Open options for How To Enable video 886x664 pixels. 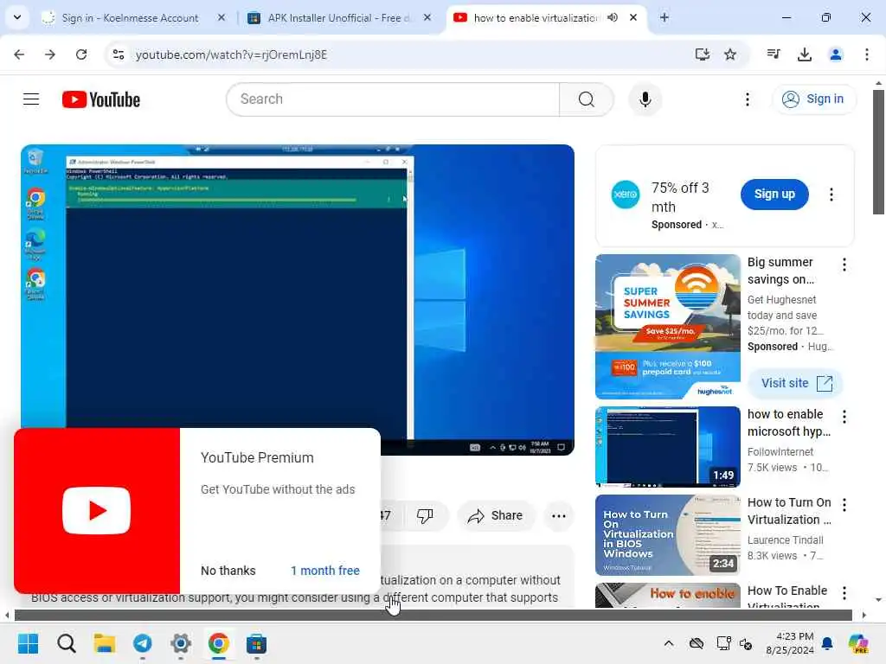[x=844, y=593]
